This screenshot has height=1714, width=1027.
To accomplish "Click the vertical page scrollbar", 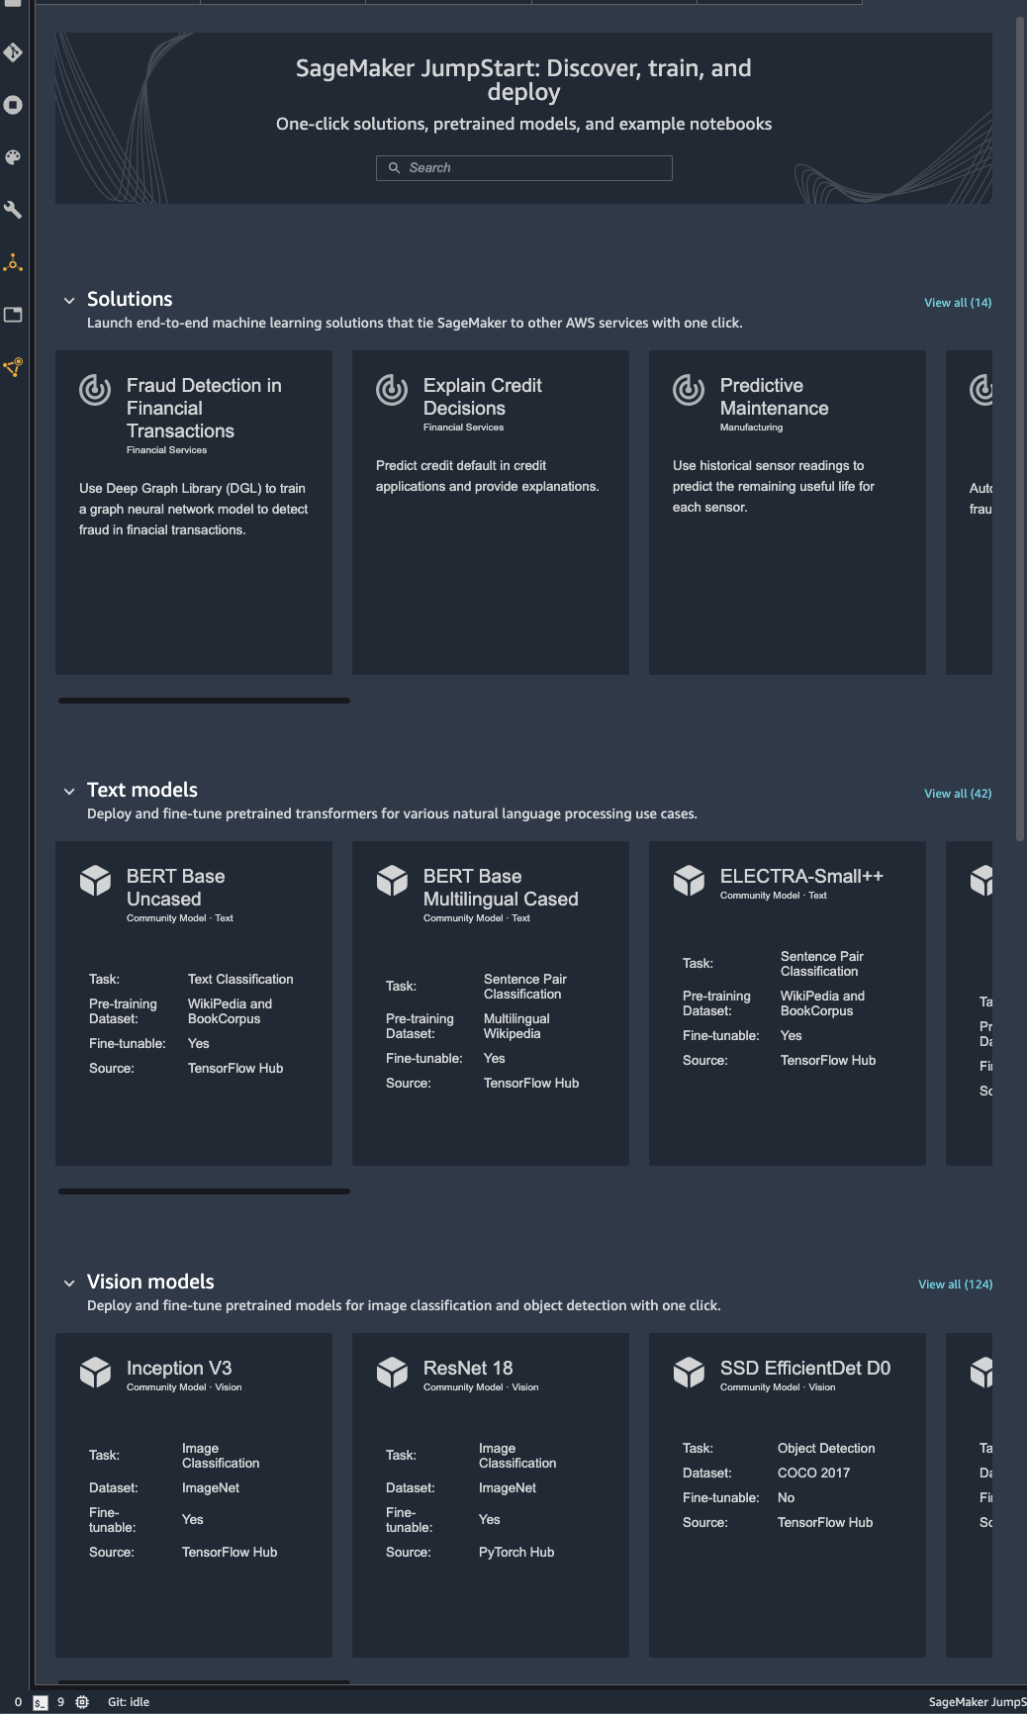I will (x=1020, y=428).
